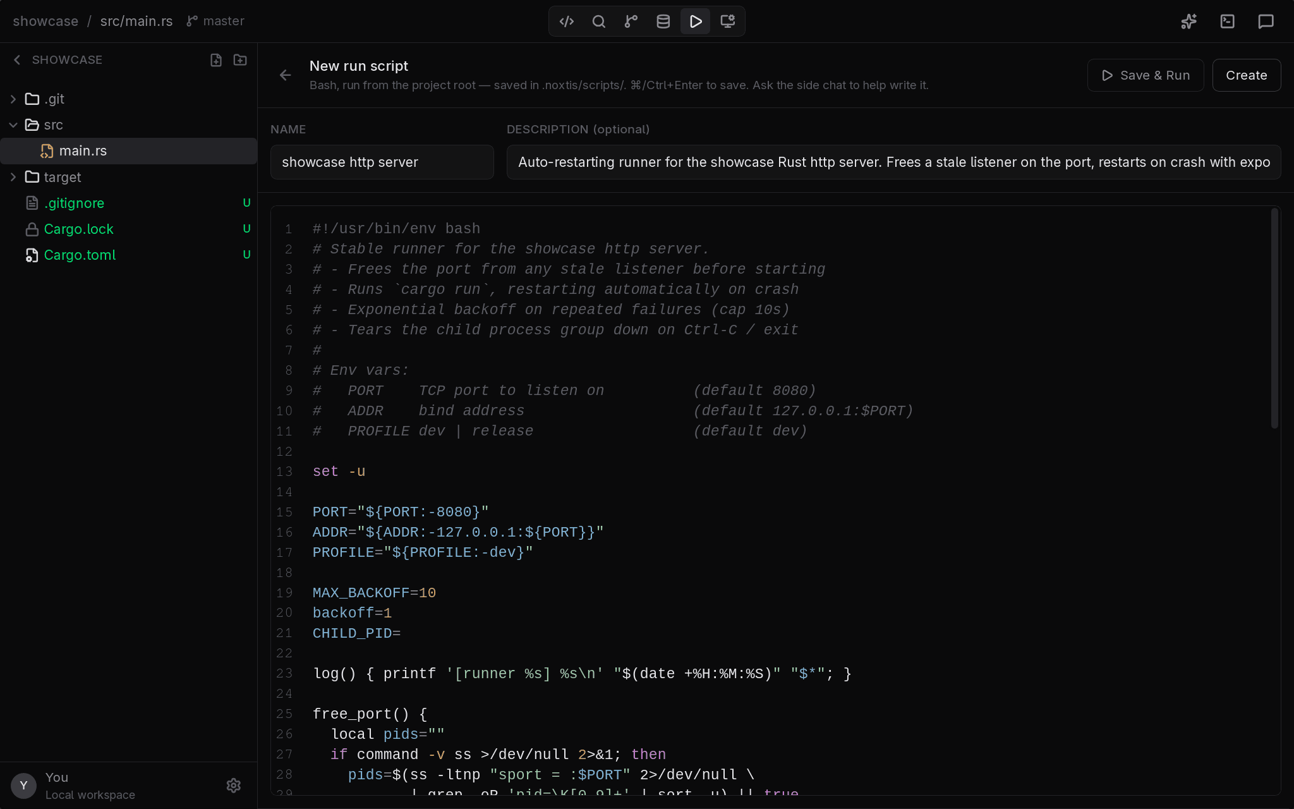The width and height of the screenshot is (1294, 809).
Task: Select the run scripts play icon
Action: (x=696, y=21)
